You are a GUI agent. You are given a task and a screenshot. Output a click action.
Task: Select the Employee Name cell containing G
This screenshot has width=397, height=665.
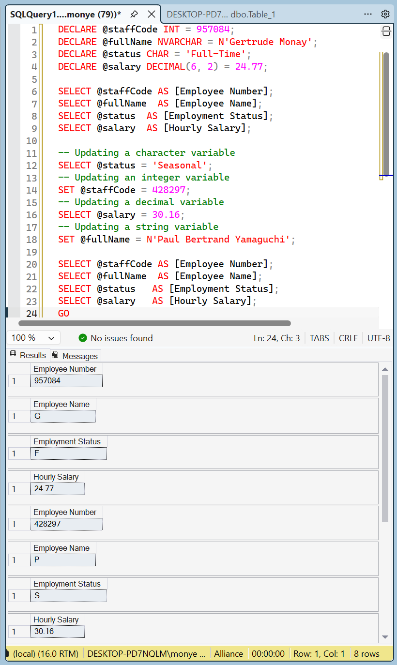pos(63,416)
